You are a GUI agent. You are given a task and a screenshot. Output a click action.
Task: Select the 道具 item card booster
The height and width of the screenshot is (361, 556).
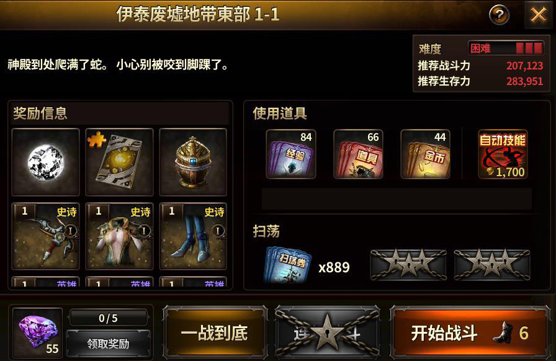(x=358, y=154)
